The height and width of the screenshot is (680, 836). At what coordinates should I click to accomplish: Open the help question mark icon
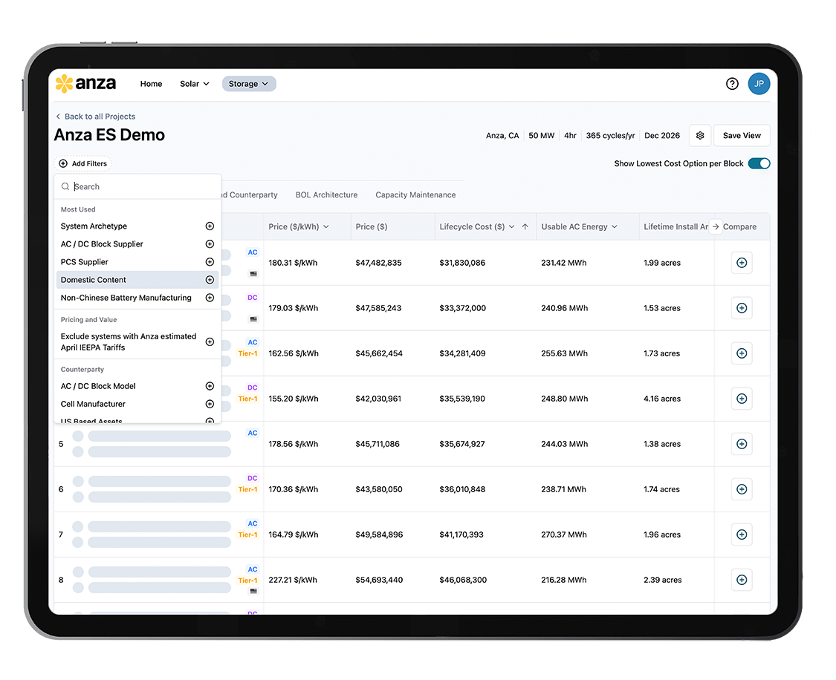732,84
